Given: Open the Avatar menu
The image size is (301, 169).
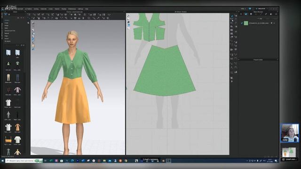Looking at the screenshot, I should pos(50,9).
